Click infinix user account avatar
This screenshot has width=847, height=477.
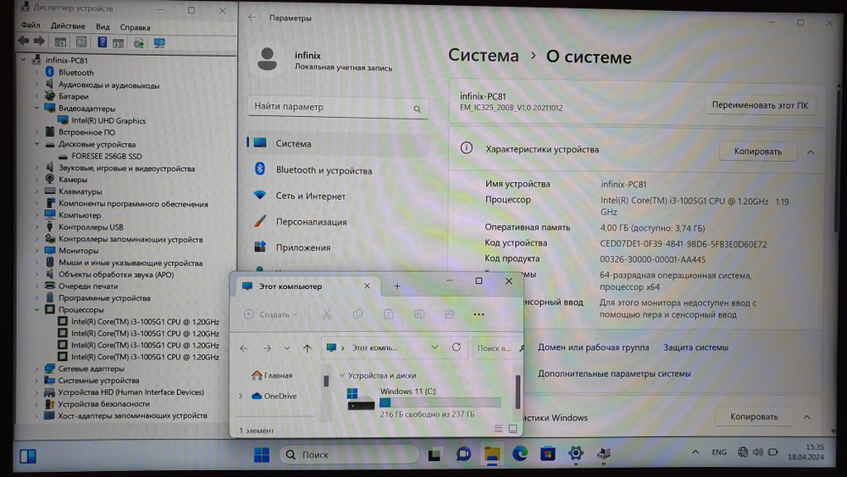coord(267,58)
